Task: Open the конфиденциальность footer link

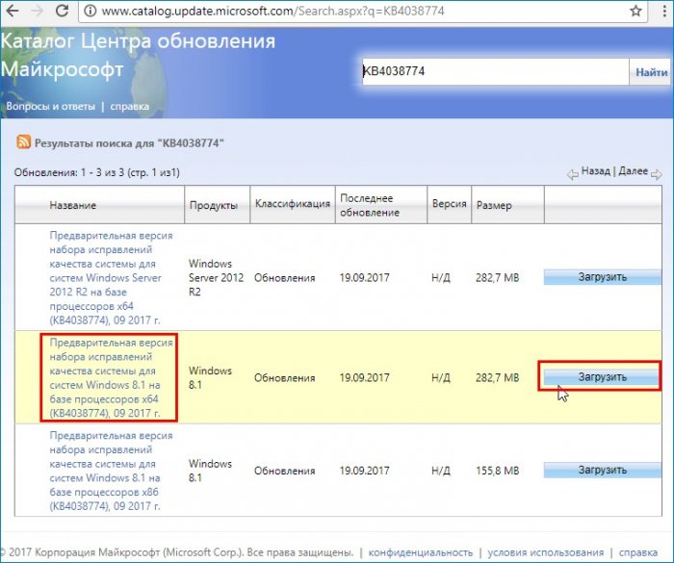Action: click(421, 552)
